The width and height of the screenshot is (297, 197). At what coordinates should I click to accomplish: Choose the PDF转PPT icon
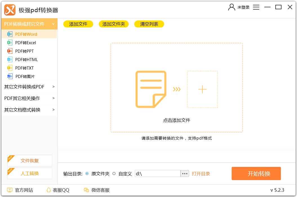[x=10, y=51]
